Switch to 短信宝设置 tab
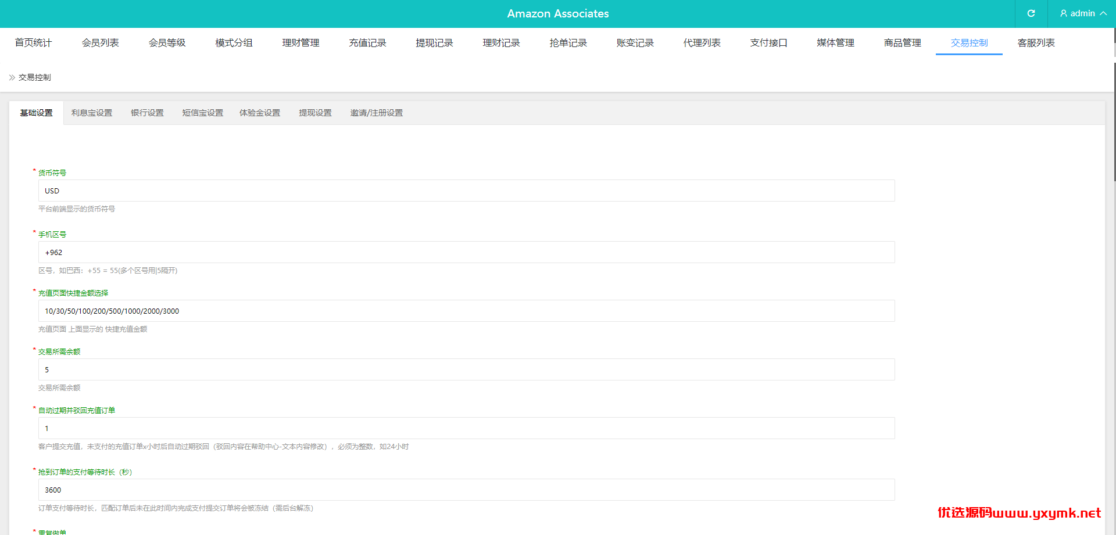This screenshot has height=535, width=1116. [203, 113]
